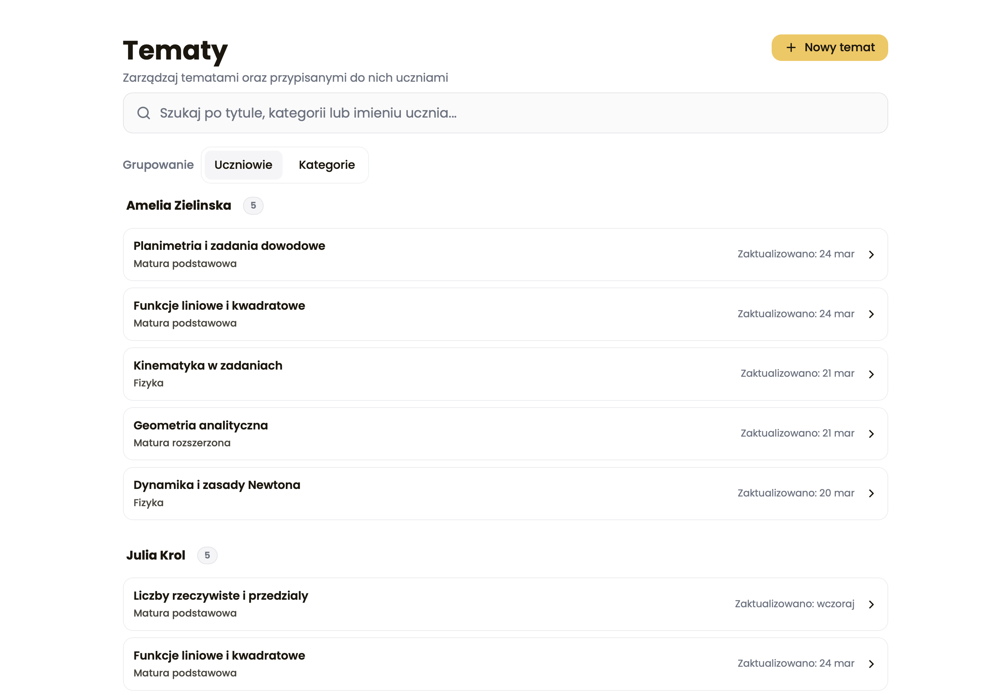Open Liczby rzeczywiste i przedzialy with its arrow
The width and height of the screenshot is (999, 694).
(871, 604)
